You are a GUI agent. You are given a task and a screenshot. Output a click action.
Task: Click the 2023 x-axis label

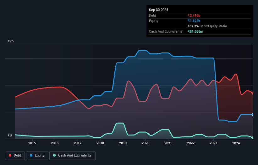tap(213, 143)
